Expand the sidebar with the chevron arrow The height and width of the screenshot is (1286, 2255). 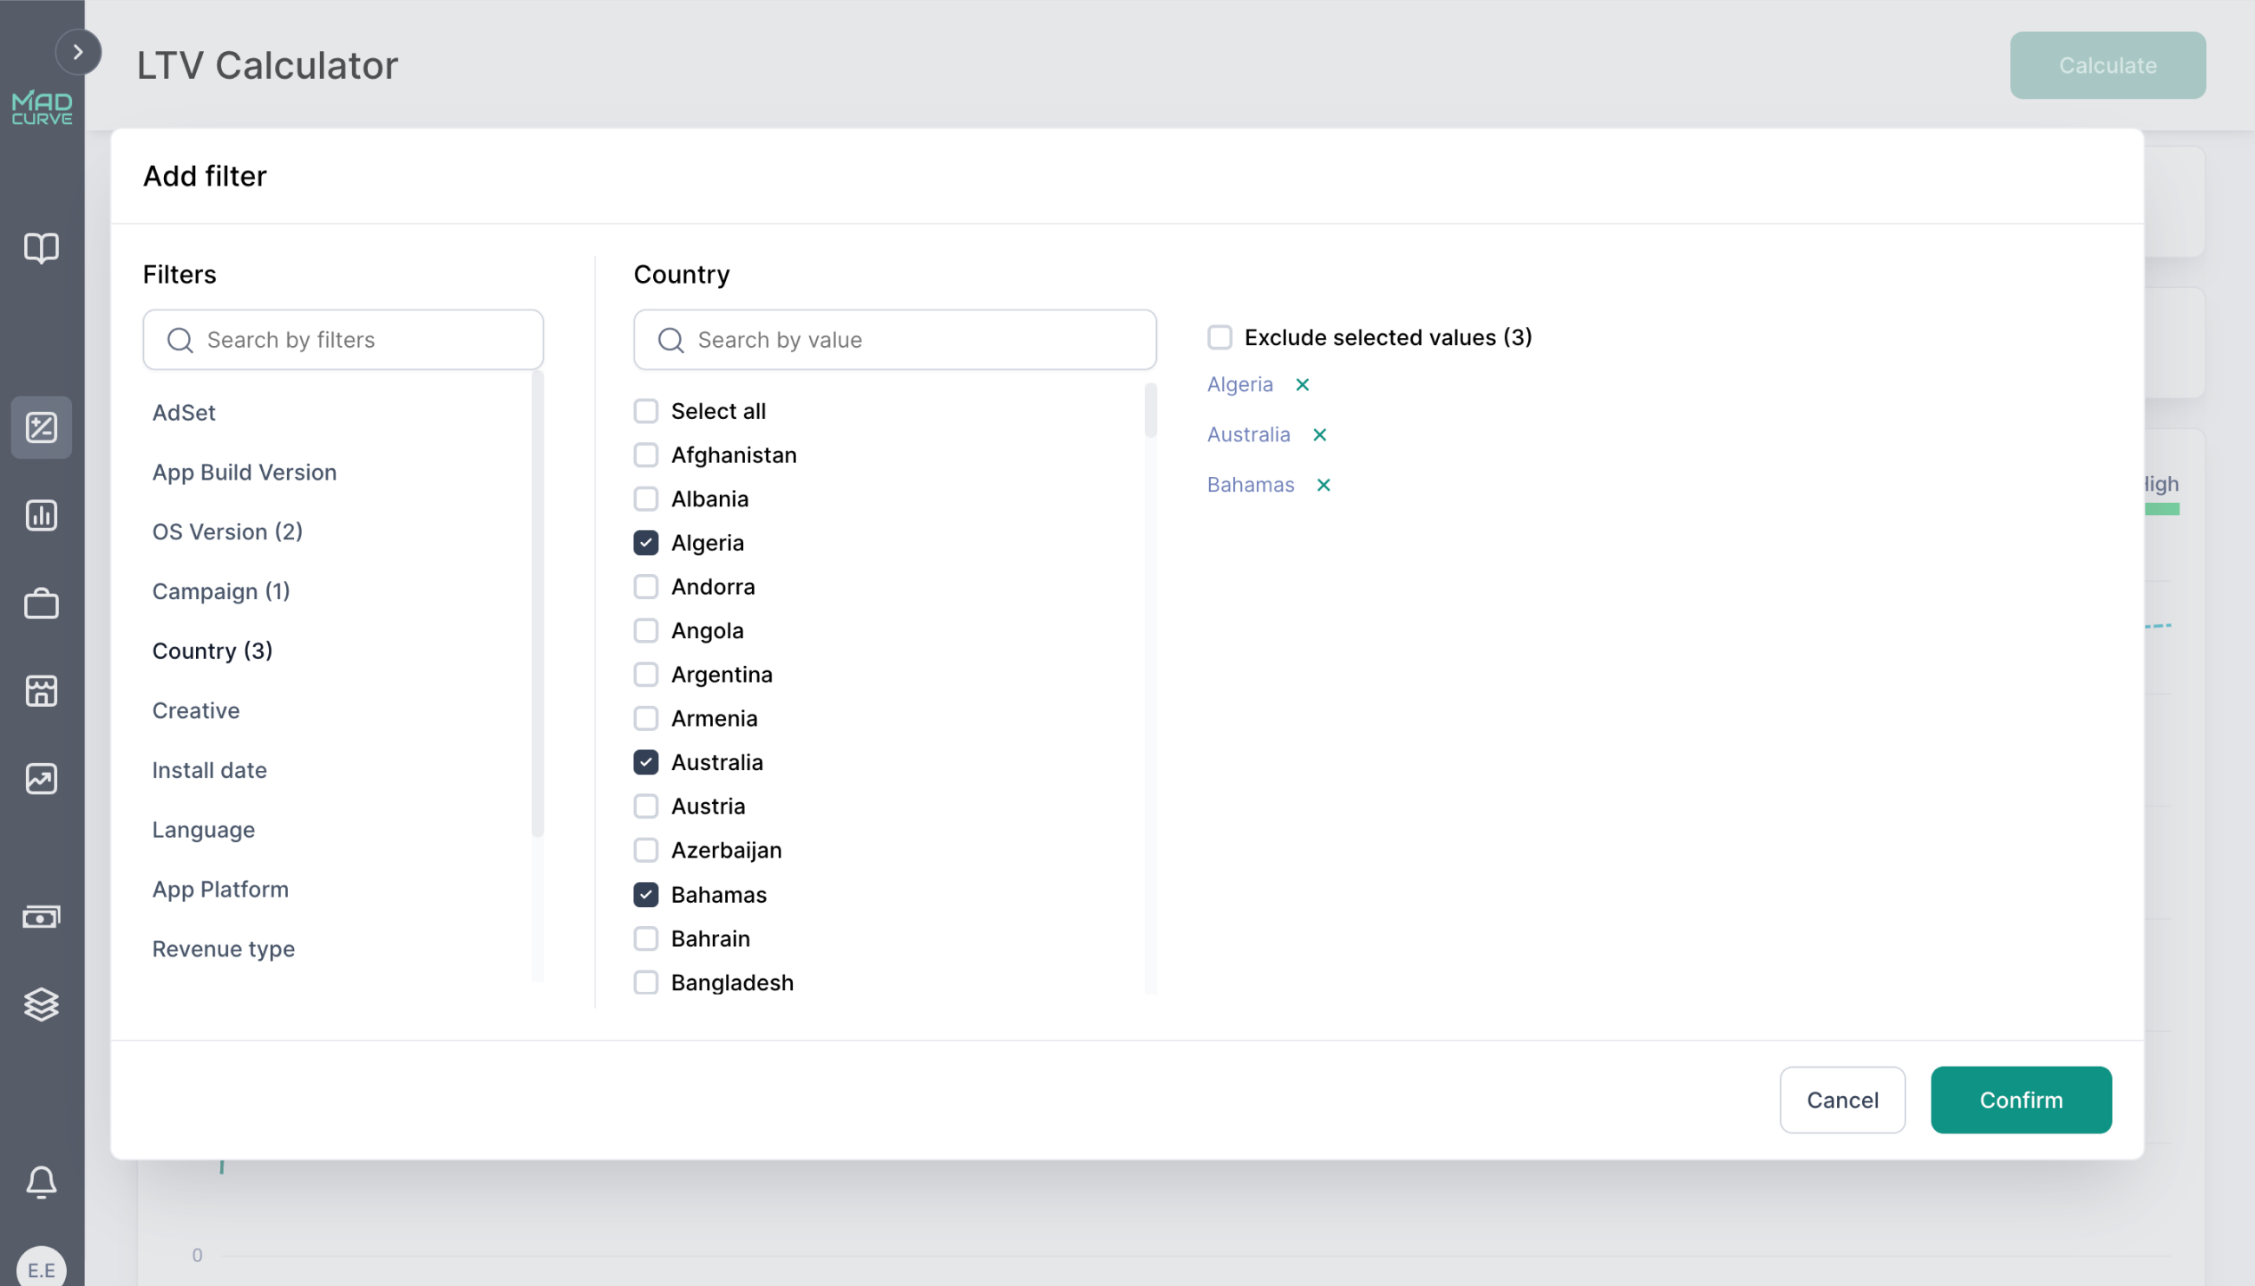[78, 52]
